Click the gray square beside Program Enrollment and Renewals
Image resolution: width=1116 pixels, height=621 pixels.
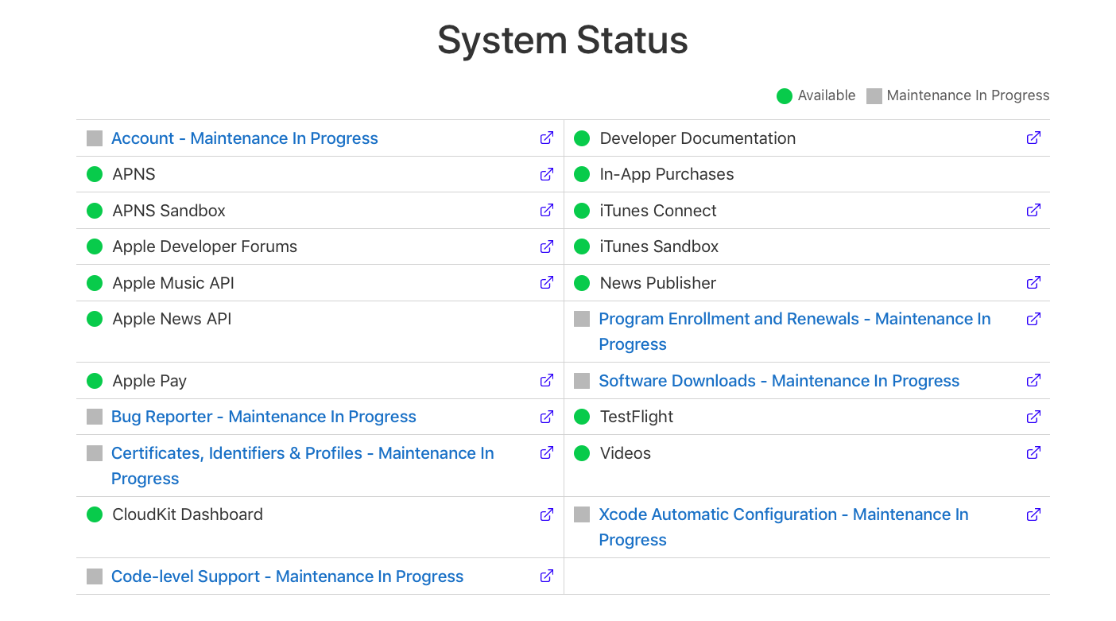582,319
